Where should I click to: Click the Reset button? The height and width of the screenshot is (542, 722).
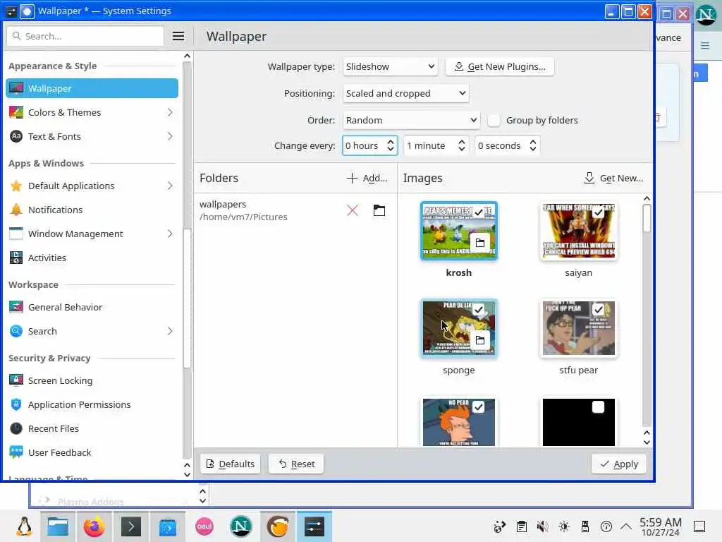click(x=297, y=464)
